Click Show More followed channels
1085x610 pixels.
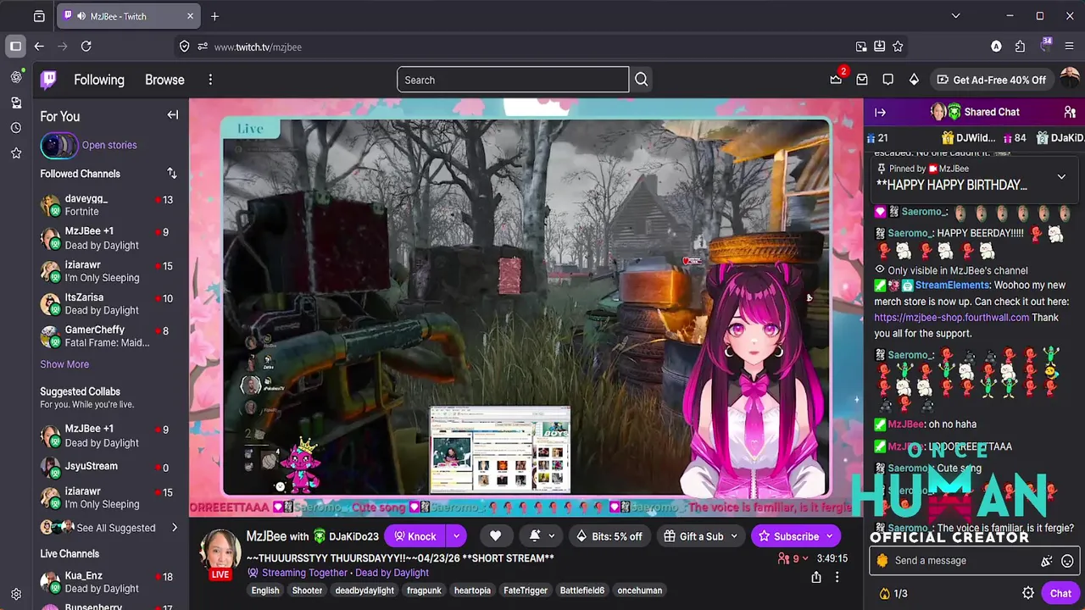point(64,364)
